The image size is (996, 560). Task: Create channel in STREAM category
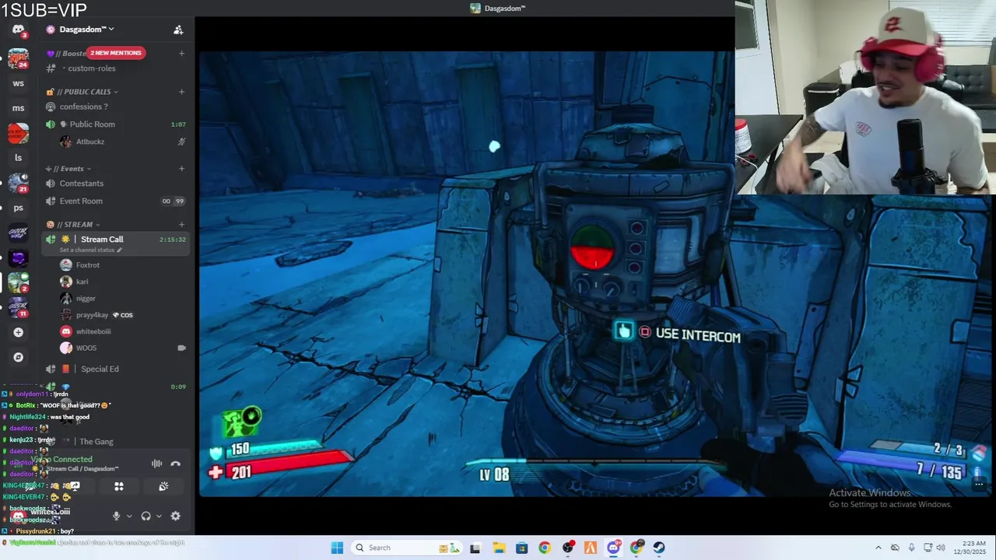click(x=181, y=225)
